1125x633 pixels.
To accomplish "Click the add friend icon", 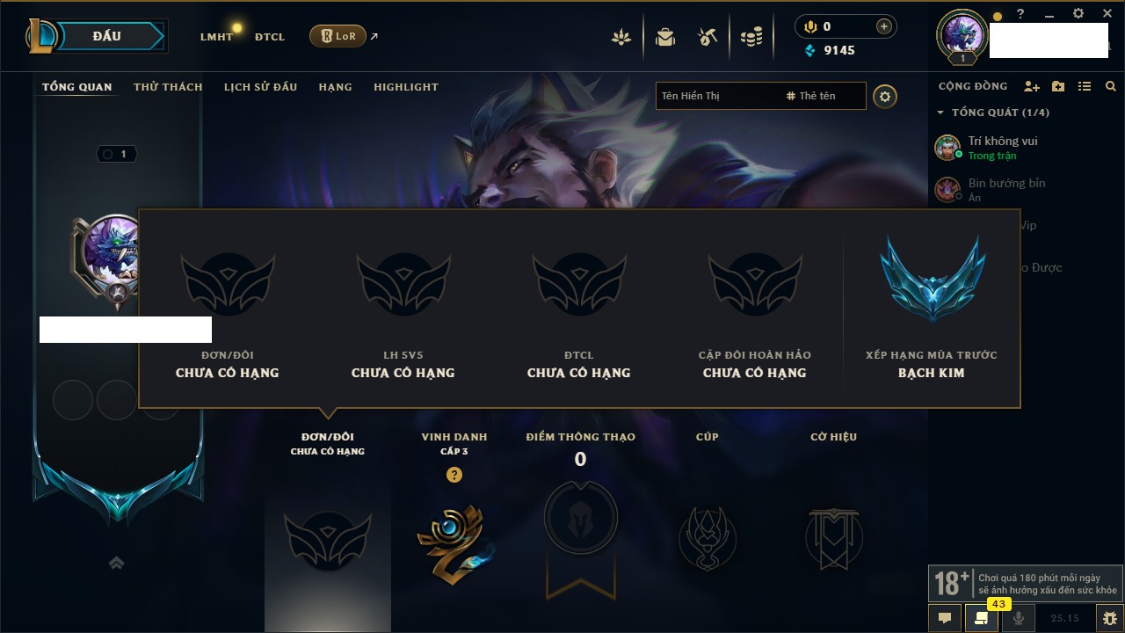I will click(1032, 86).
